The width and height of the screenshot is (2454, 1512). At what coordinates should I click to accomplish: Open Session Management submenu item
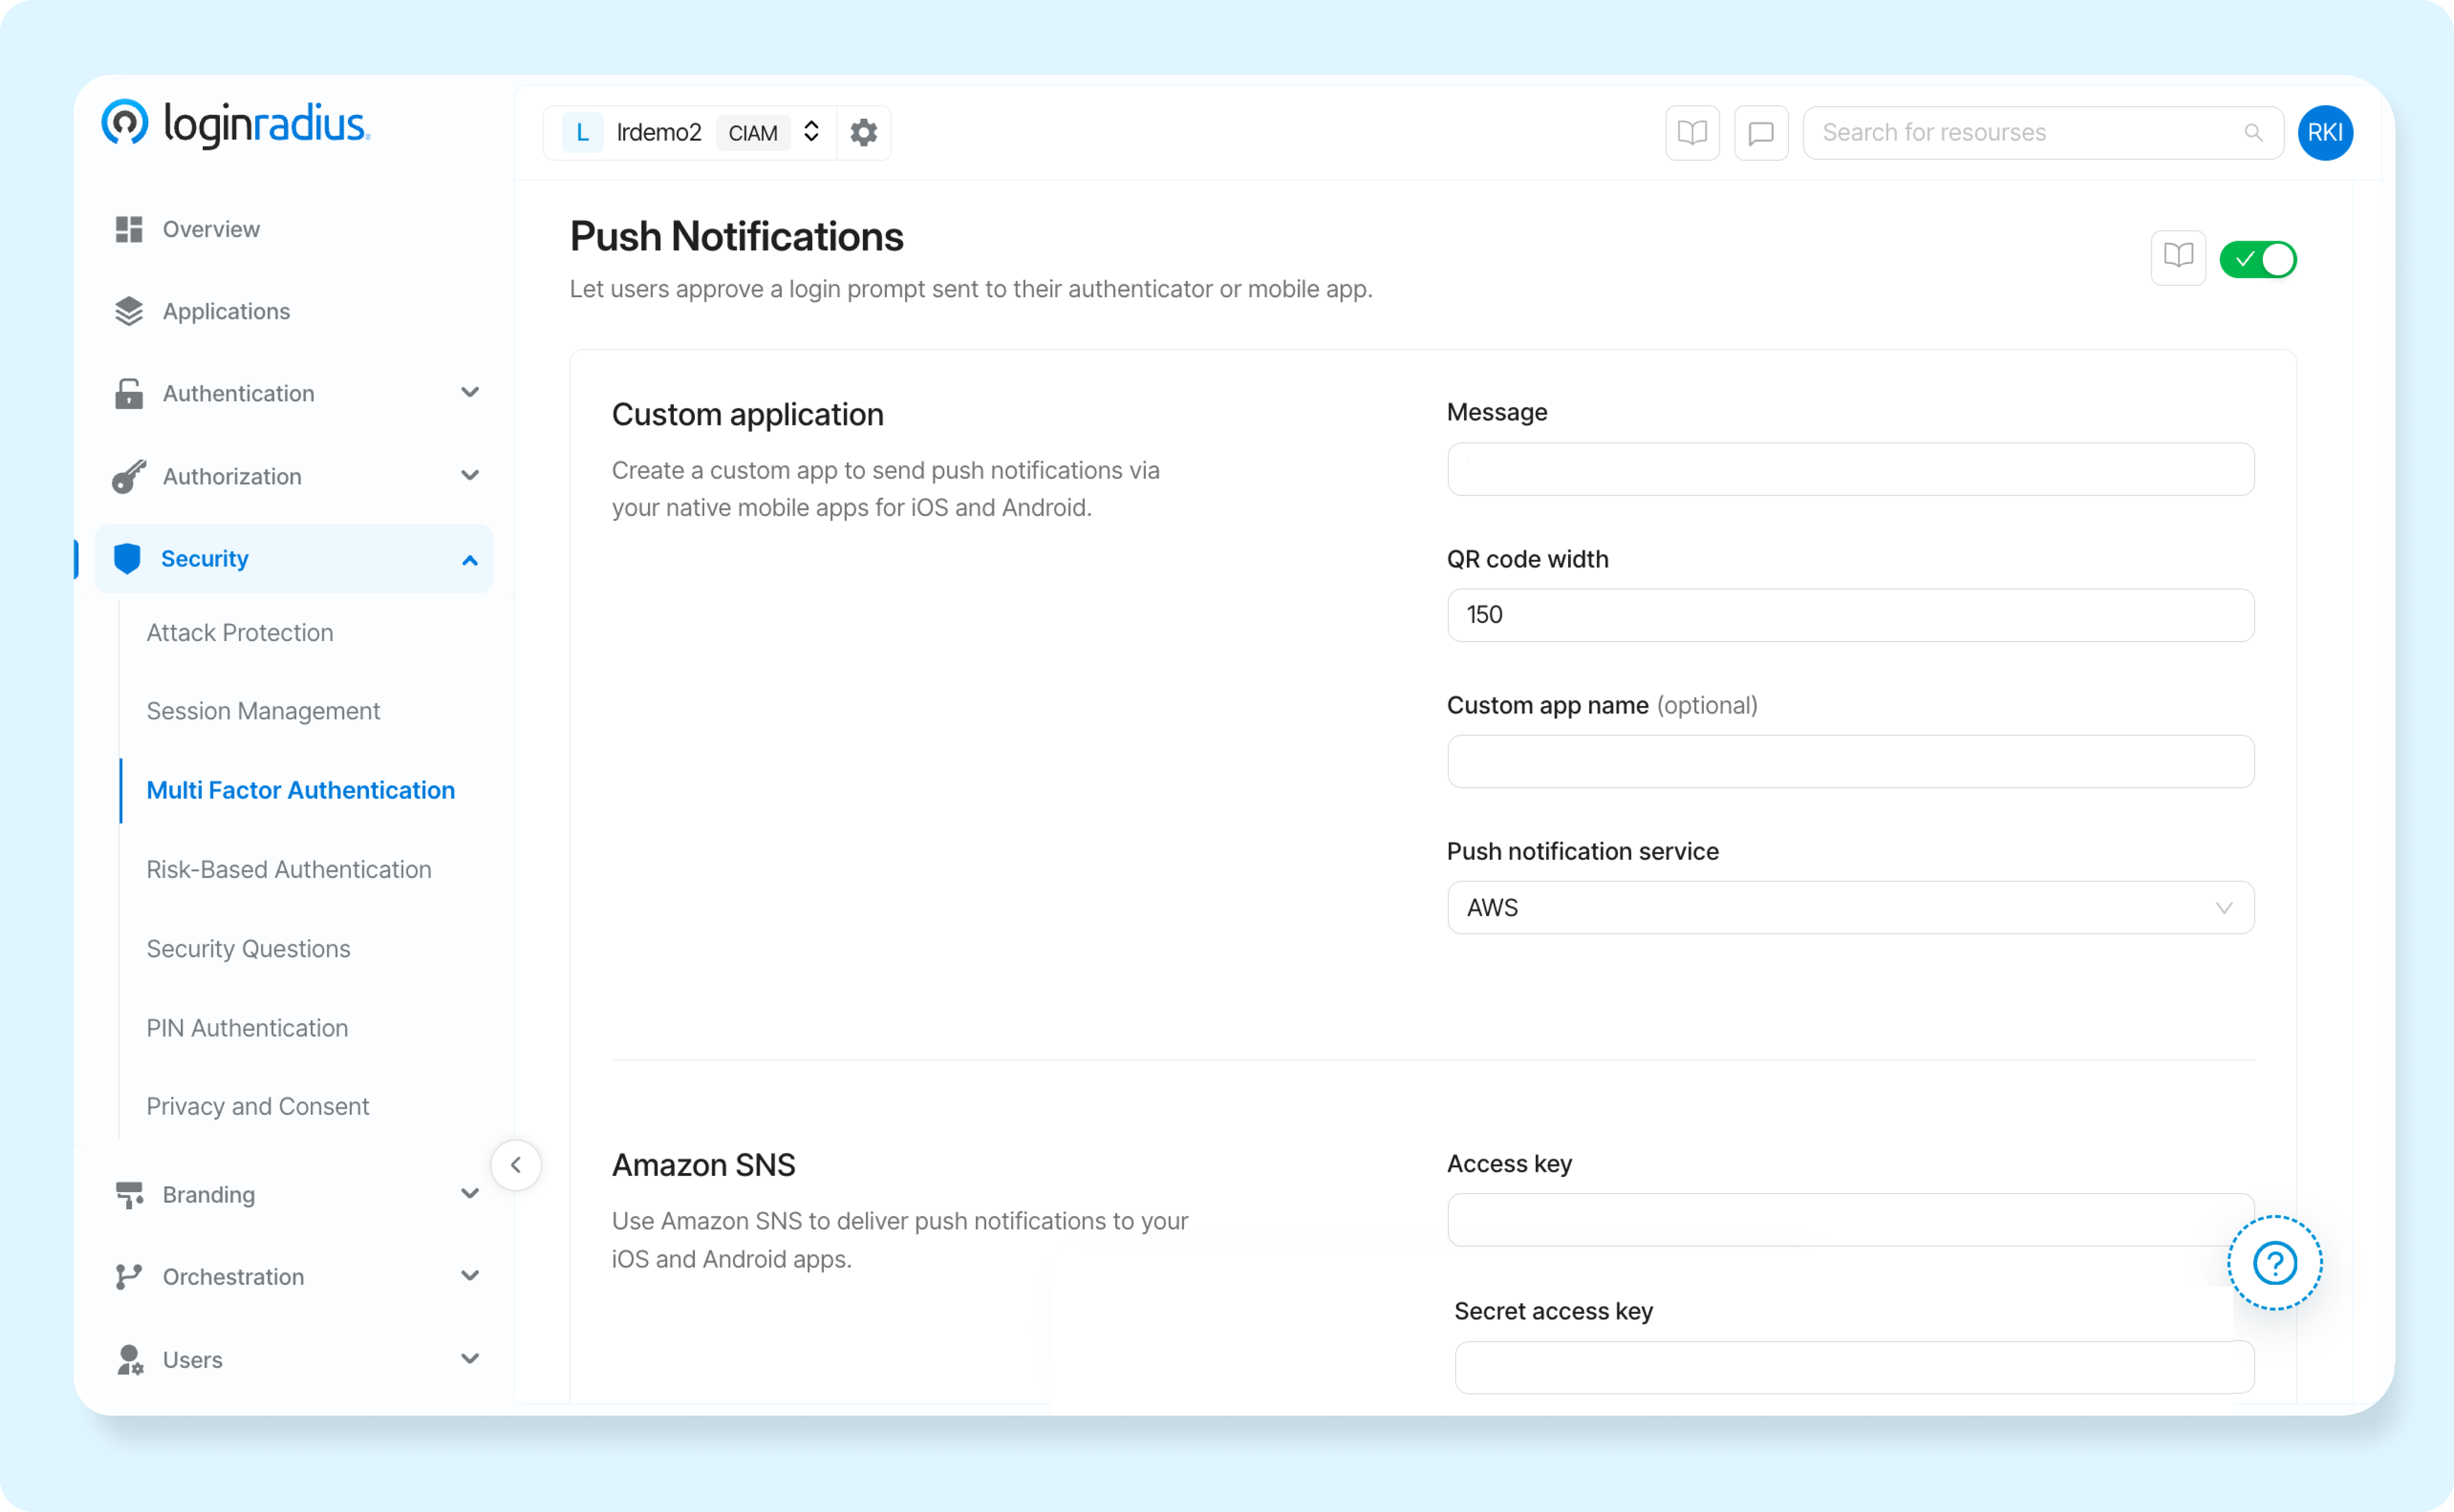tap(263, 711)
